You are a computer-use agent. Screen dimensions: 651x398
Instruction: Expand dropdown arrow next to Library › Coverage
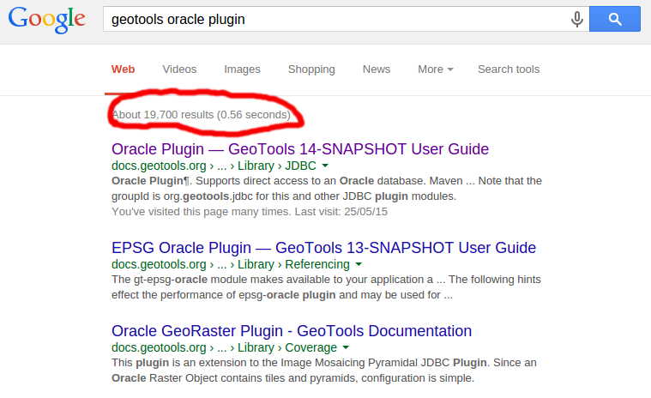coord(346,347)
